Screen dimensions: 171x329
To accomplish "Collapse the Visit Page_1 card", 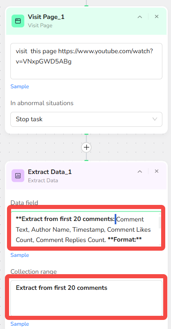I will pyautogui.click(x=140, y=17).
